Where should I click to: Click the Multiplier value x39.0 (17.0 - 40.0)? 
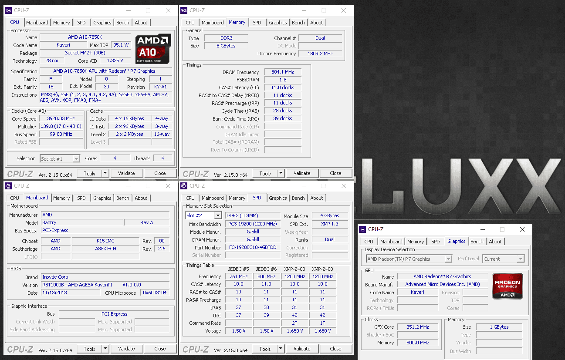[x=61, y=126]
